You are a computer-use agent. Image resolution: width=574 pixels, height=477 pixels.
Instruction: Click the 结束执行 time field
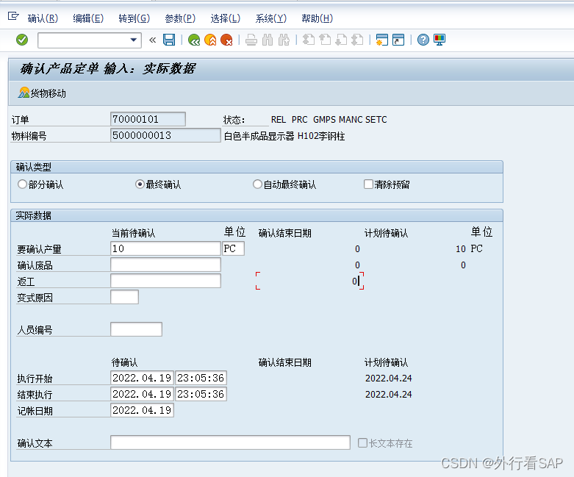(x=201, y=394)
